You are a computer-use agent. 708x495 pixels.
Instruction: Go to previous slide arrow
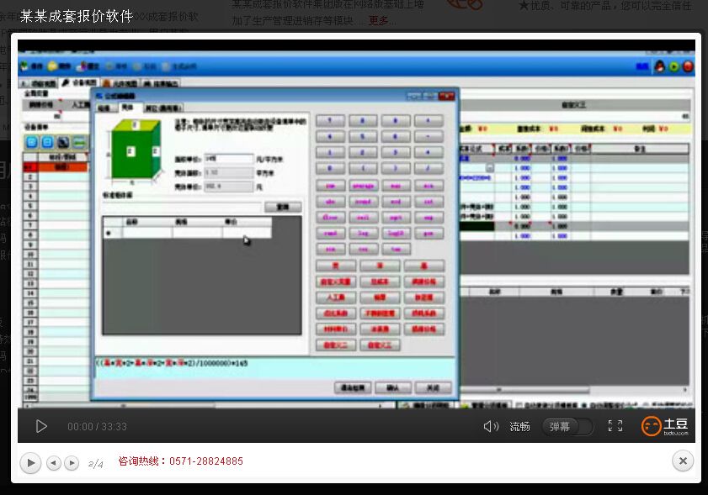click(x=54, y=462)
